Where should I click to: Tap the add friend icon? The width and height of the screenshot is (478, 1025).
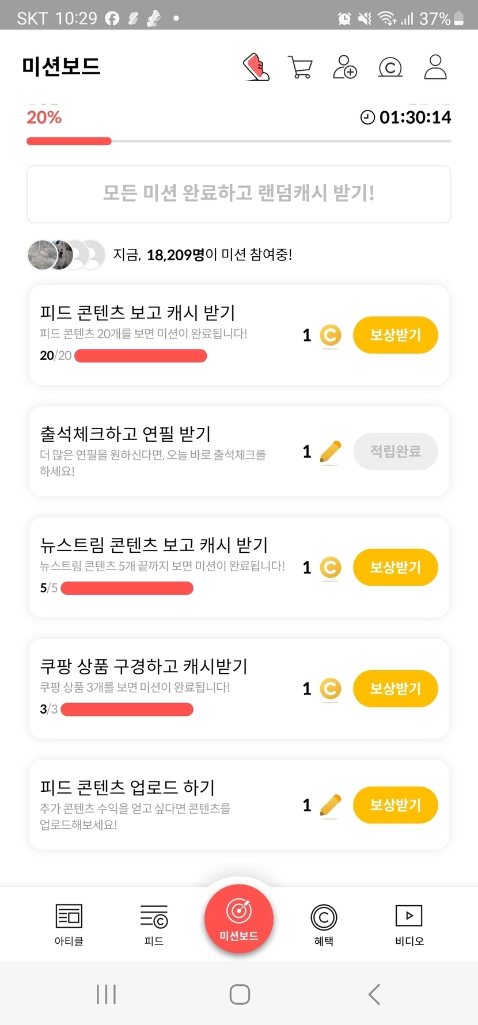(345, 67)
